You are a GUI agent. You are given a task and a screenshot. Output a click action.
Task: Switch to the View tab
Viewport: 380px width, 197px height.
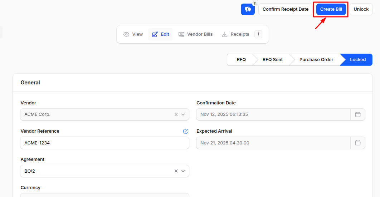(x=133, y=34)
